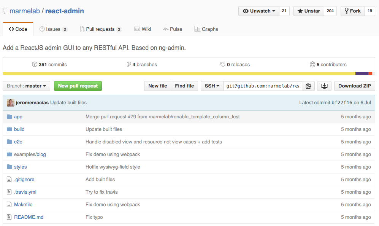Image resolution: width=379 pixels, height=226 pixels.
Task: Open the Issues tab
Action: click(54, 29)
